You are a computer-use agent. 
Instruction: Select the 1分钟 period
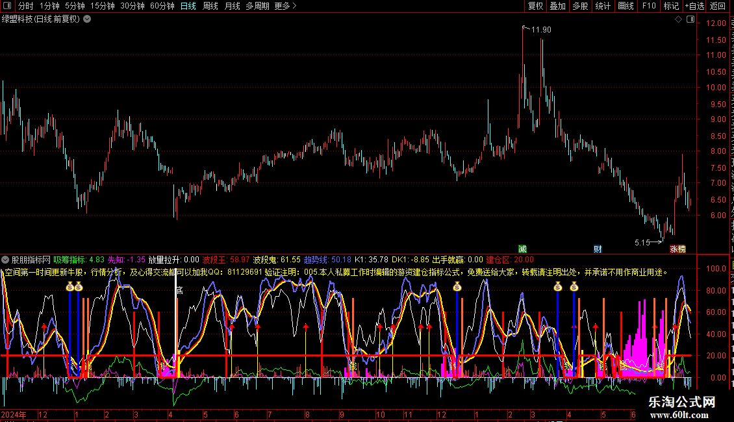pos(49,6)
